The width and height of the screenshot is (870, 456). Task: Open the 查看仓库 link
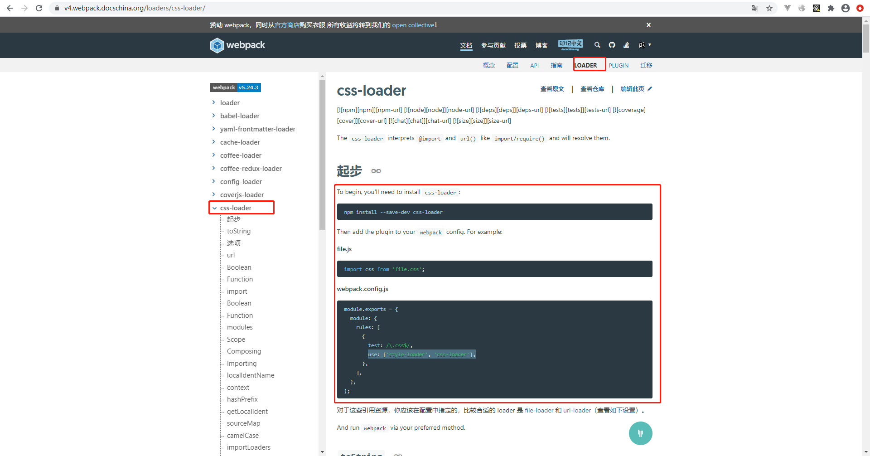592,89
